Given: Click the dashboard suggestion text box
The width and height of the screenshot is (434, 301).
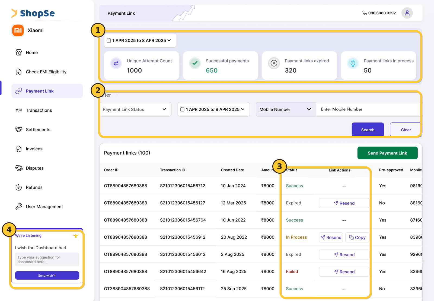Looking at the screenshot, I should pyautogui.click(x=47, y=259).
